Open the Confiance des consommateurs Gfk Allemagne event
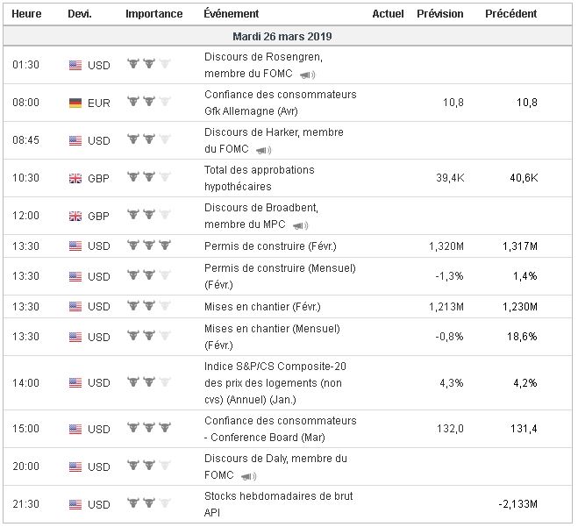The height and width of the screenshot is (527, 578). click(x=280, y=103)
